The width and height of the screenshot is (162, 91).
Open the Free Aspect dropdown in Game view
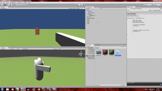(7, 8)
